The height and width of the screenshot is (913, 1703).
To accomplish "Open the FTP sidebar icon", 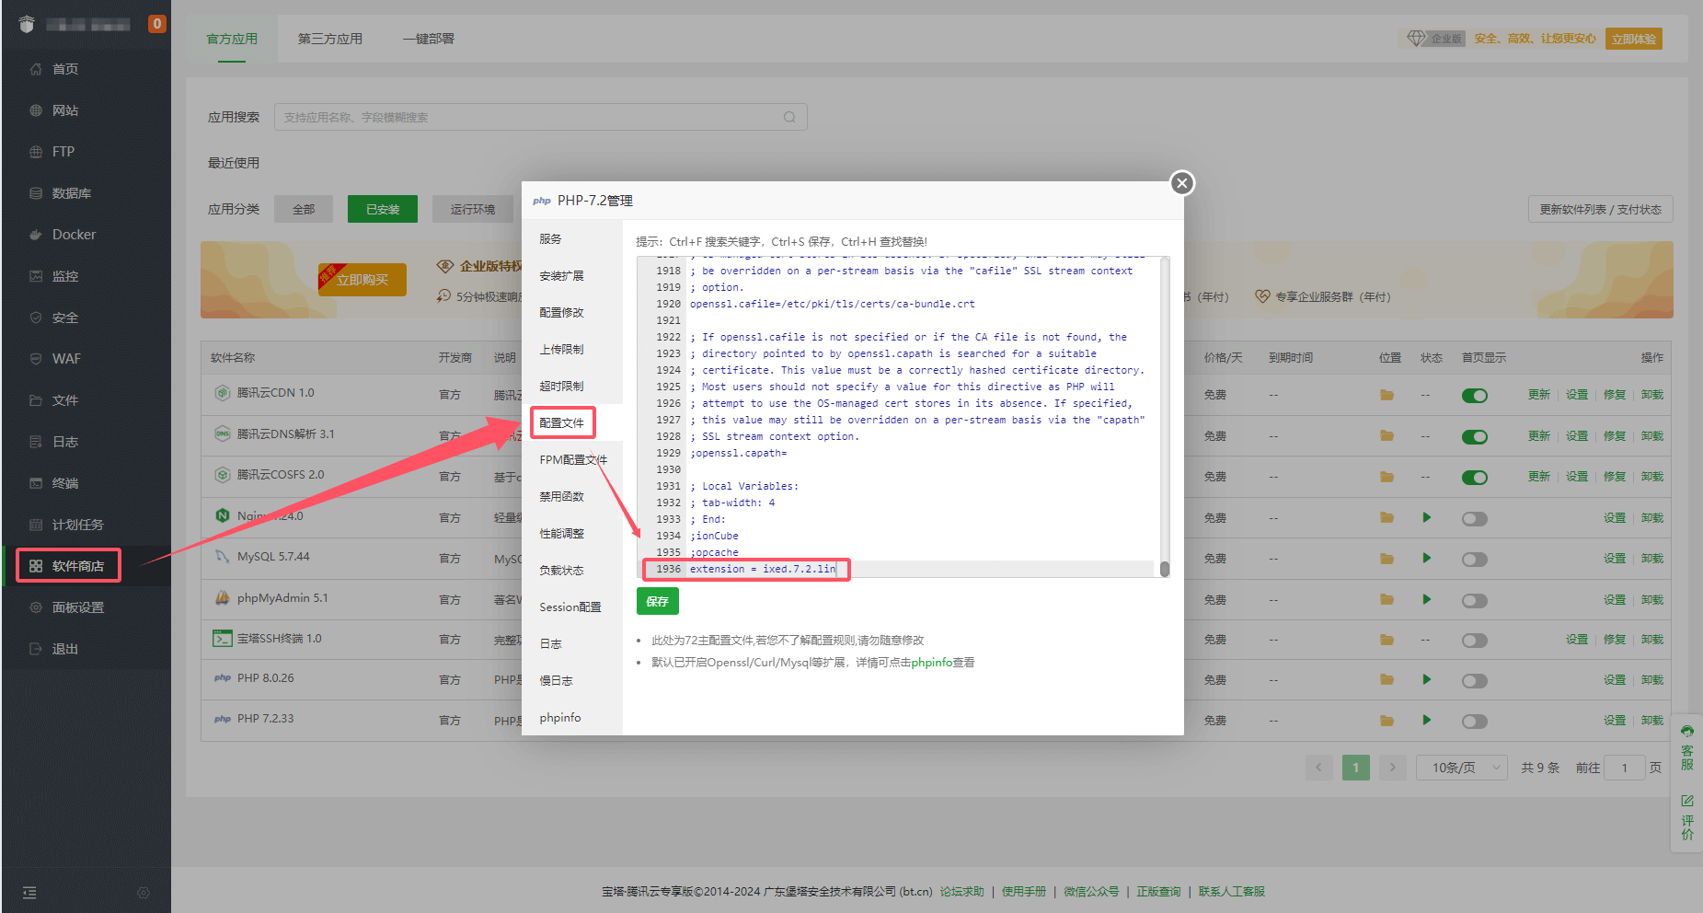I will tap(36, 152).
